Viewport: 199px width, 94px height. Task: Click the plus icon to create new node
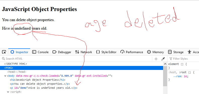(x=156, y=59)
